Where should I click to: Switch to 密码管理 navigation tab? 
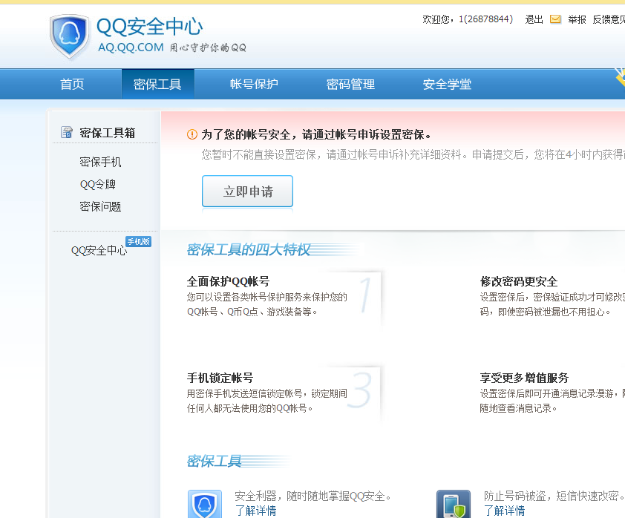[x=350, y=84]
